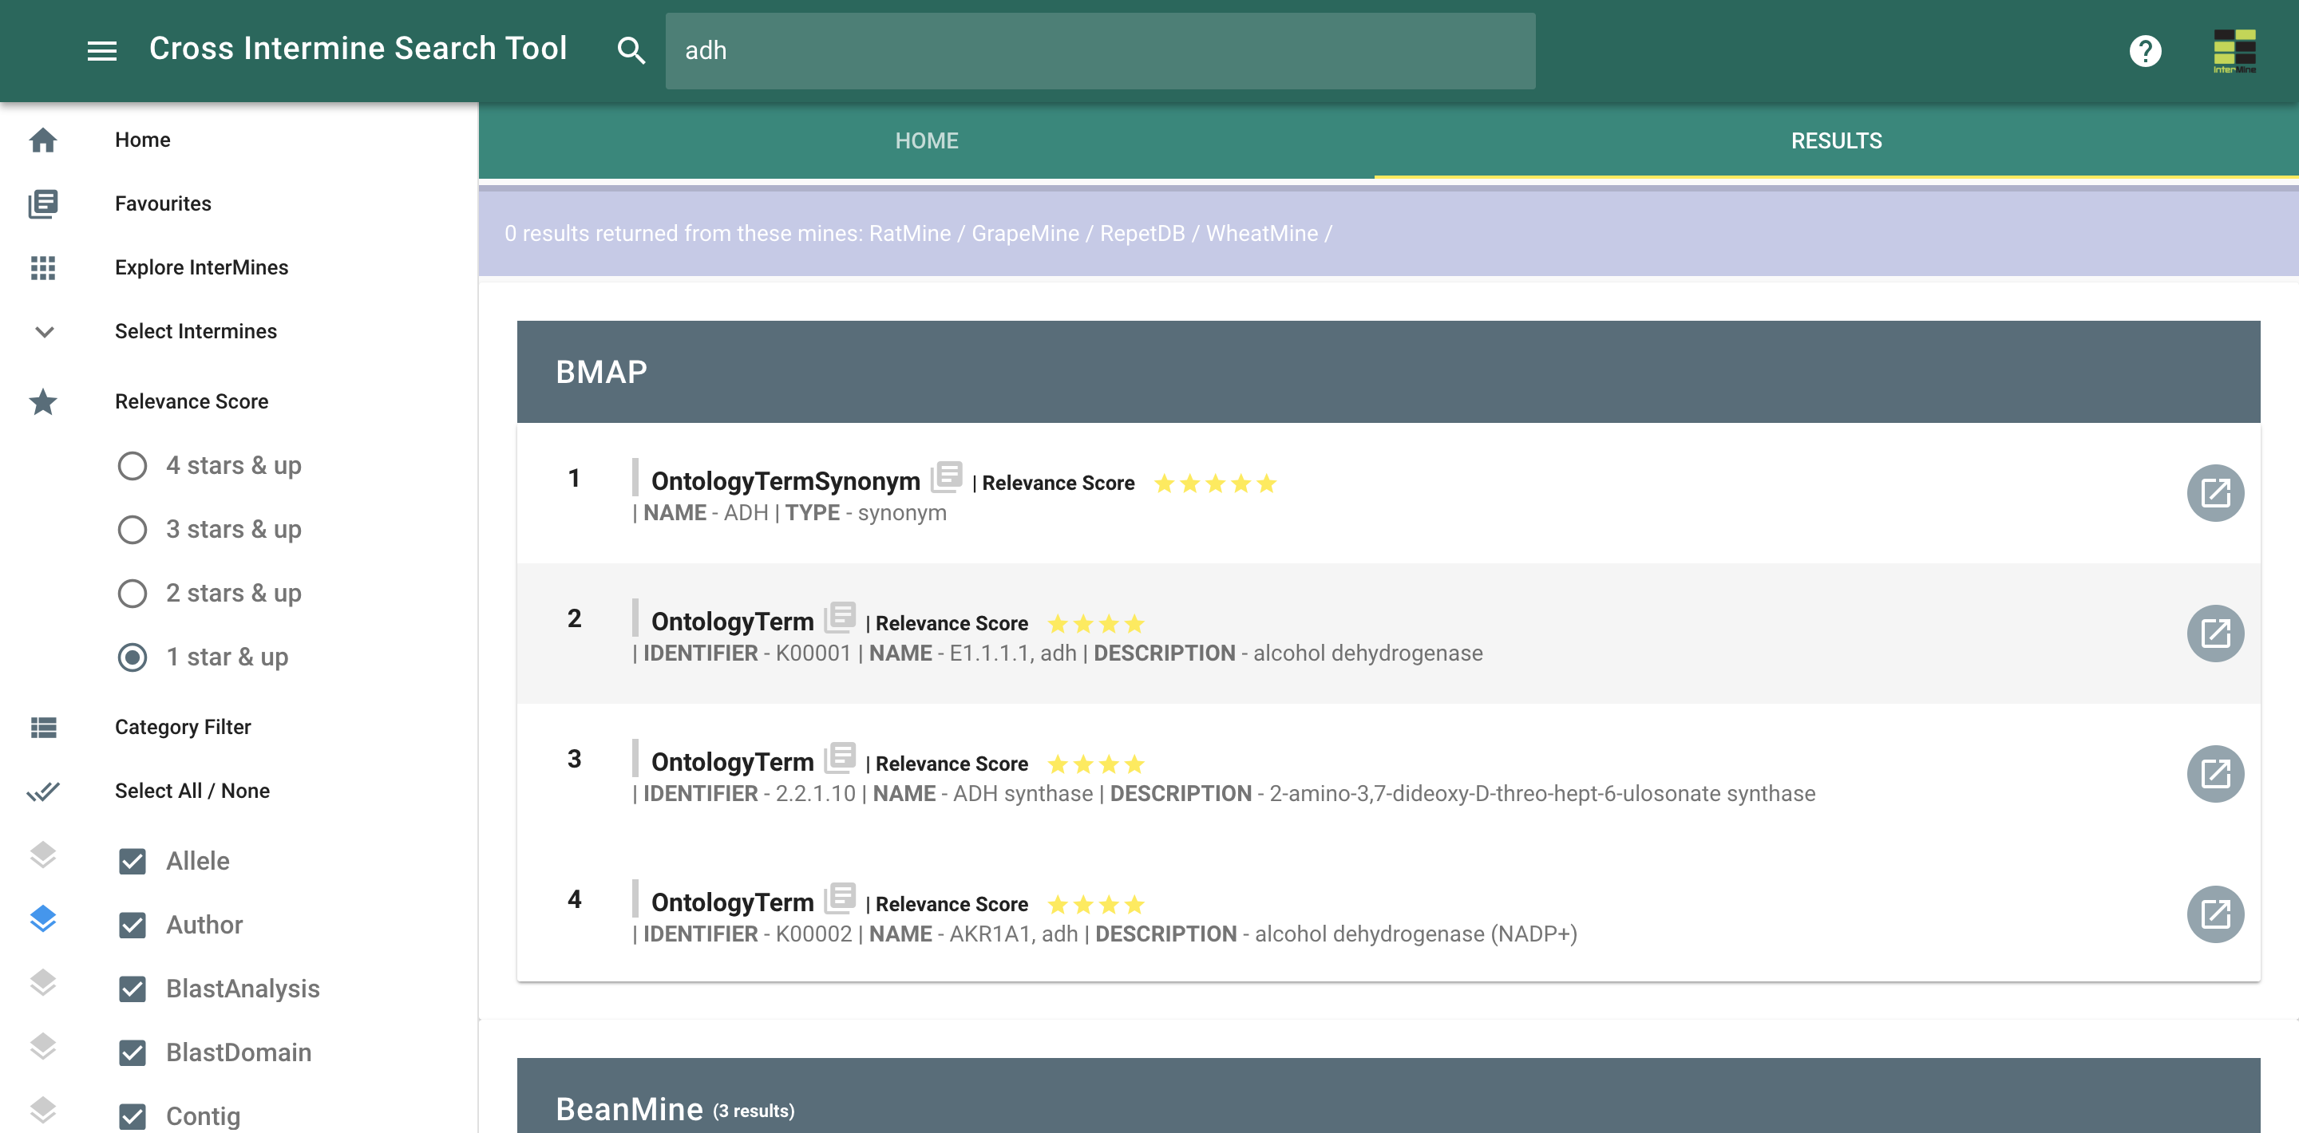This screenshot has width=2299, height=1133.
Task: Uncheck the Allele category checkbox
Action: (132, 861)
